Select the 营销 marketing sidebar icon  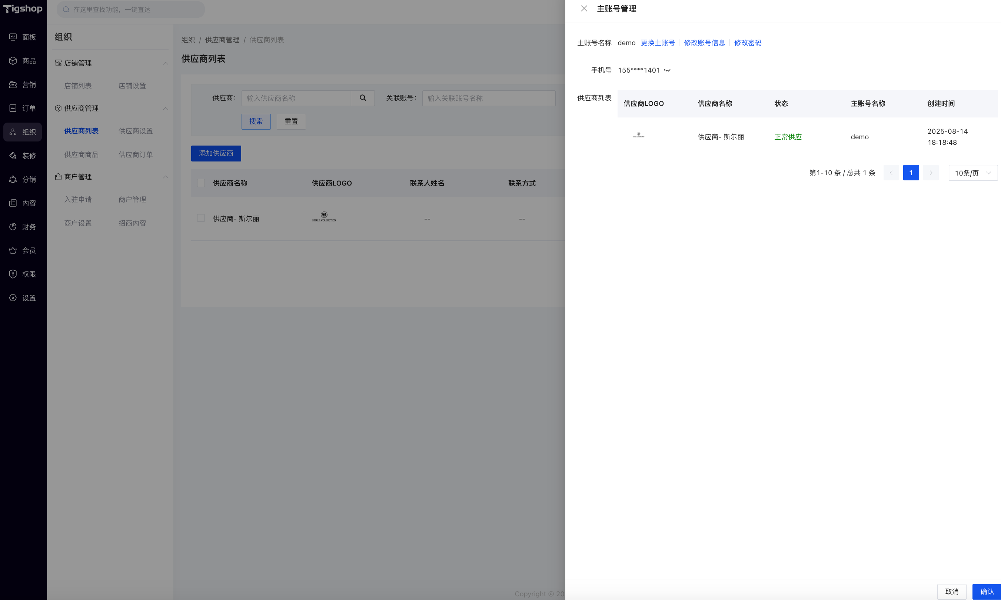[x=13, y=84]
